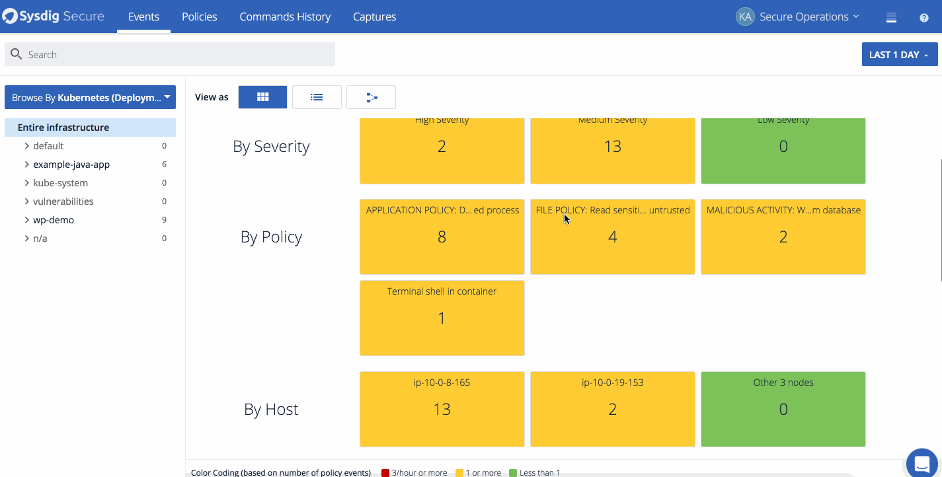942x477 pixels.
Task: Switch to the Policies tab
Action: tap(199, 17)
